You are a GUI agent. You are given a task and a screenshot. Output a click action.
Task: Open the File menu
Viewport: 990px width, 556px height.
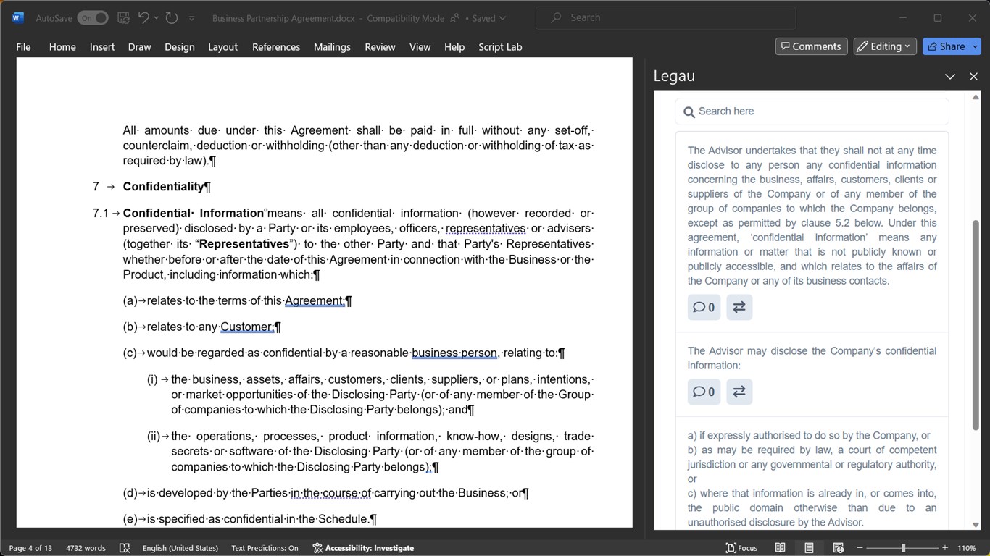(x=23, y=46)
